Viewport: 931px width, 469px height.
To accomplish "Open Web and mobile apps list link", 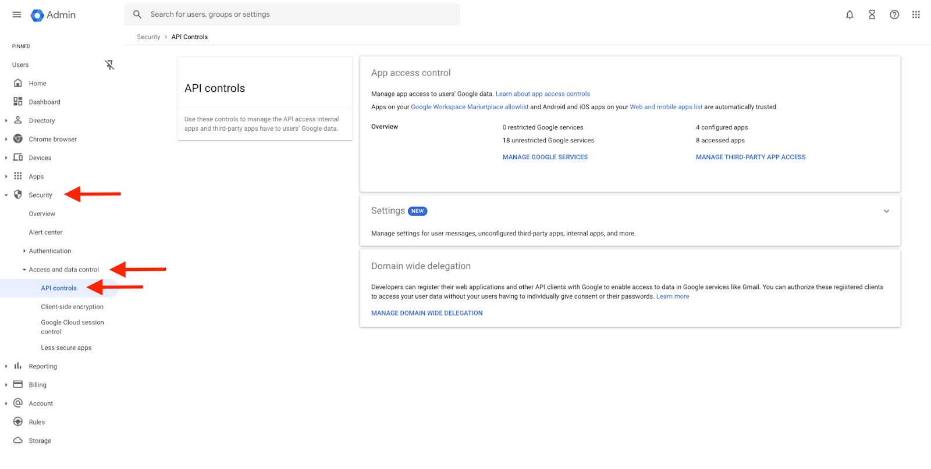I will click(x=666, y=107).
